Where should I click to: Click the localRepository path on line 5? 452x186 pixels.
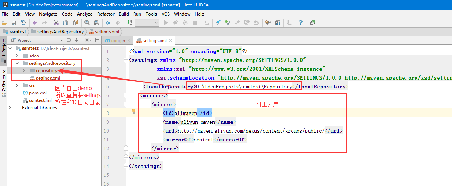(x=244, y=87)
